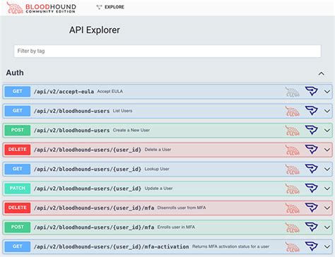Collapse the Auth section with the chevron
335x257 pixels.
click(x=322, y=73)
